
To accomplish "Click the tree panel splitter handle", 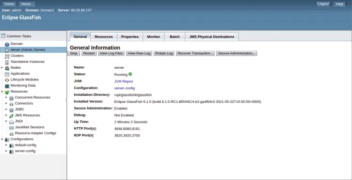I will [x=67, y=100].
